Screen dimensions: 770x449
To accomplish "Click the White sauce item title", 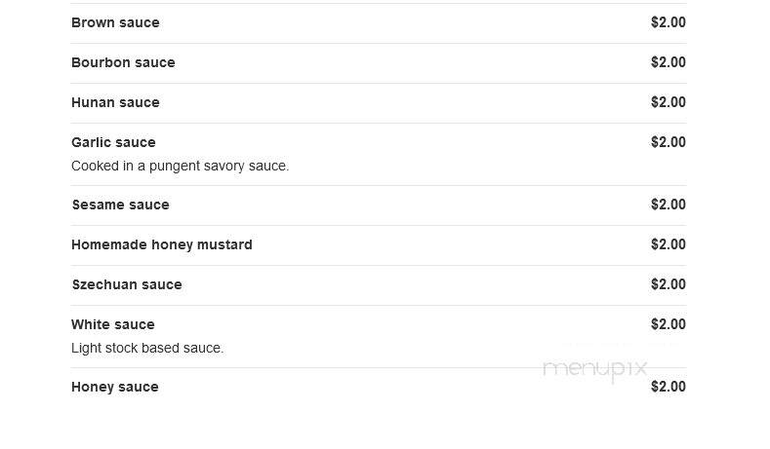I will click(x=113, y=324).
